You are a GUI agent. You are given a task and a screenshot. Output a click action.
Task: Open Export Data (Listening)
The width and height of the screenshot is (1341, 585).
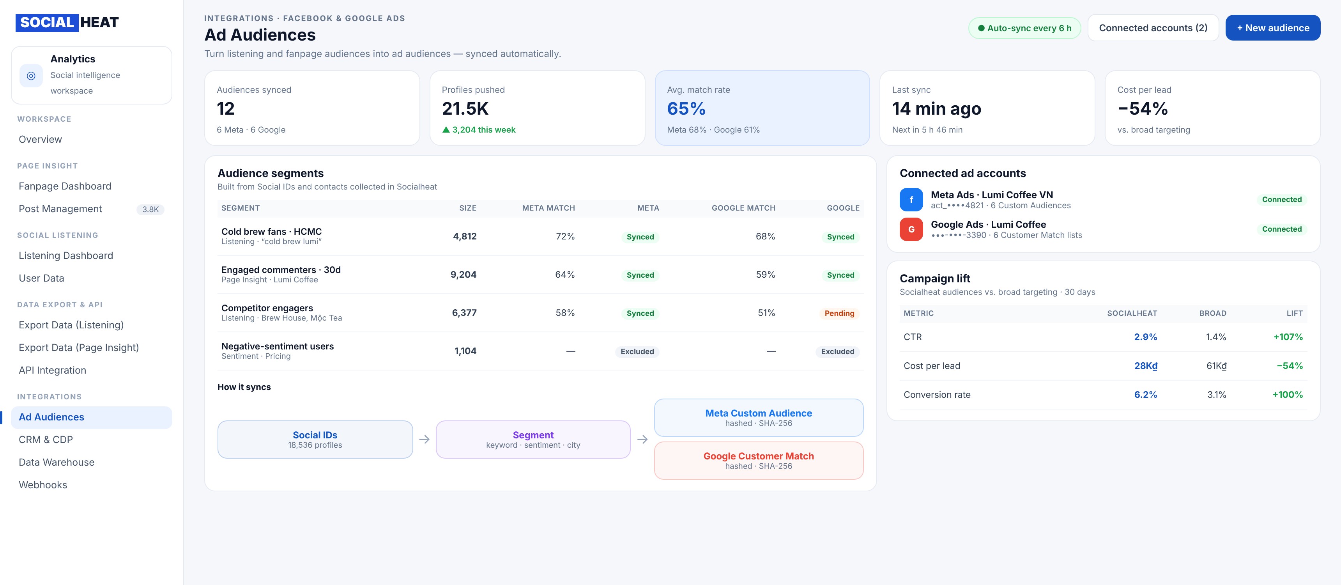point(92,325)
